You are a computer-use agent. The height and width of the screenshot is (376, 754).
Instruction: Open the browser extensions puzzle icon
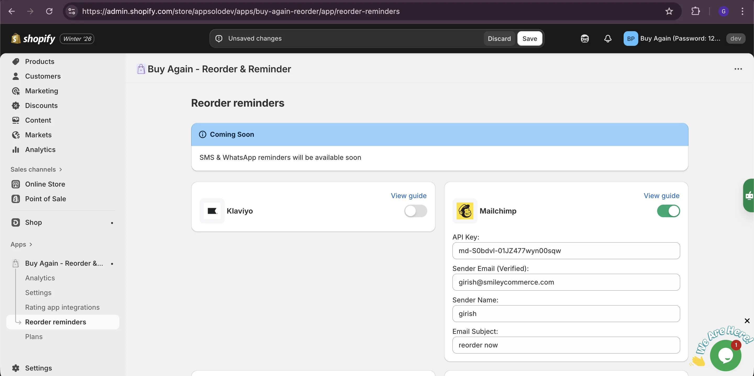click(x=696, y=12)
